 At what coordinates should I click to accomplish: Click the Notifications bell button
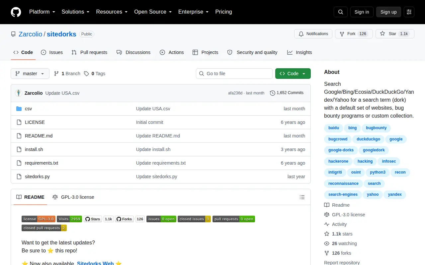pos(313,34)
